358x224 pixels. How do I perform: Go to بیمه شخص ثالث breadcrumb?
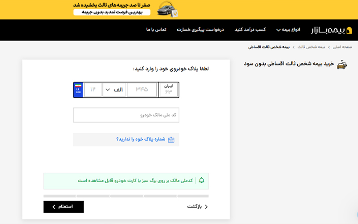click(311, 47)
